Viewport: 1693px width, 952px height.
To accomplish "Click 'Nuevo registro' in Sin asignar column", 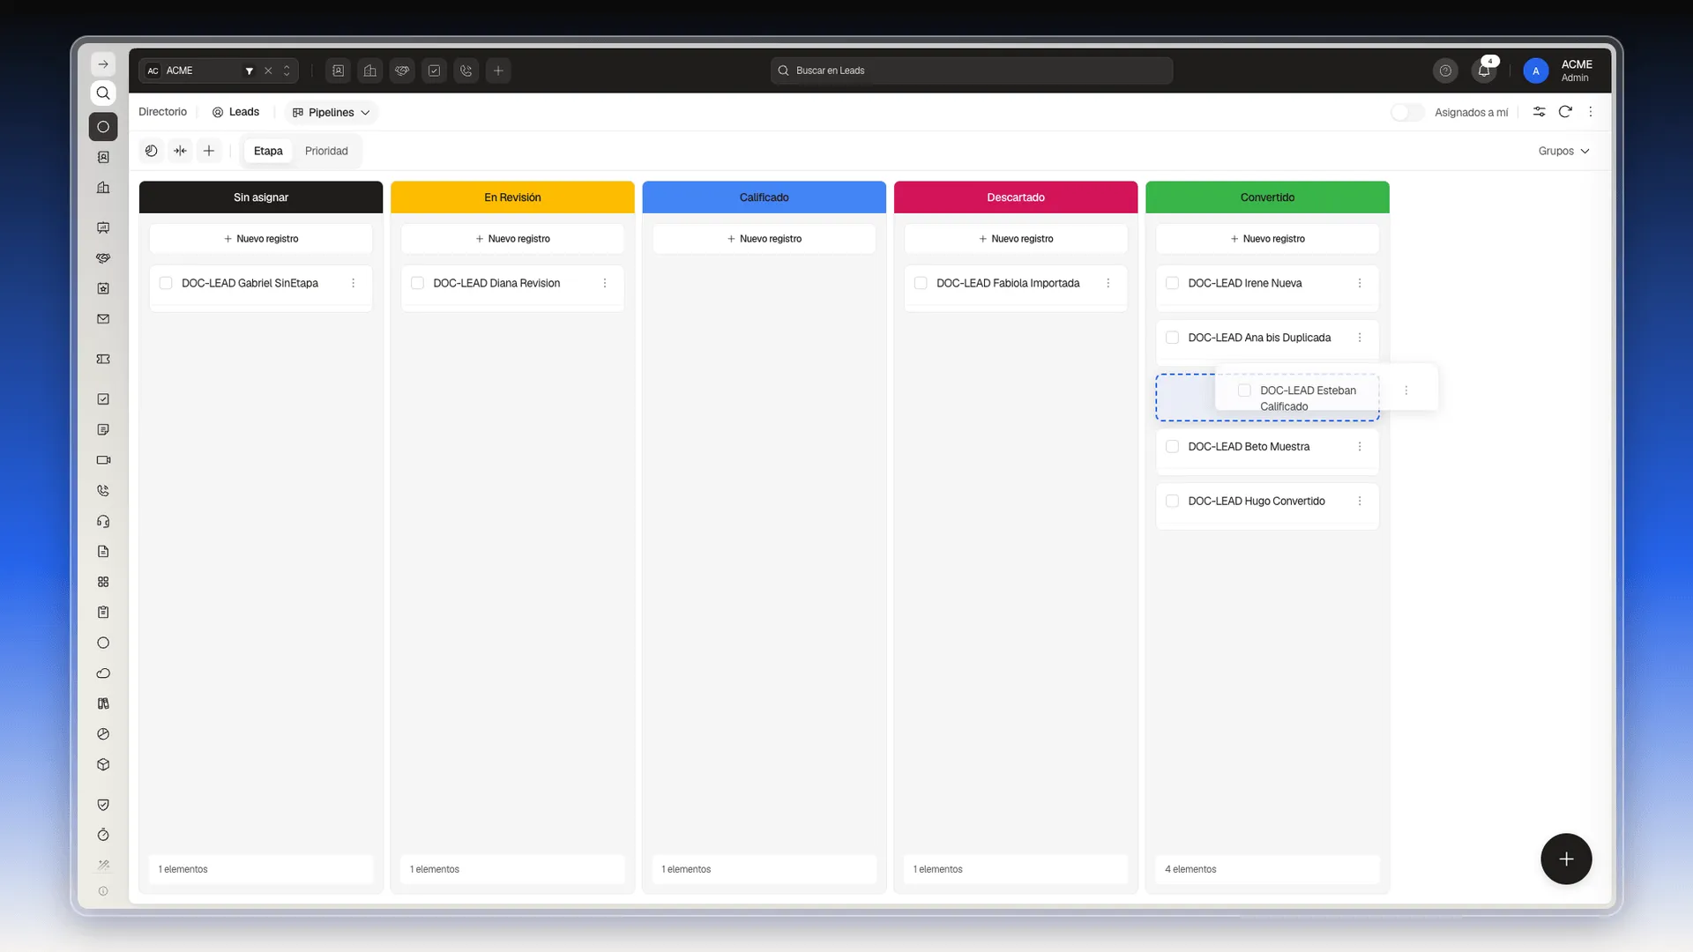I will coord(261,239).
